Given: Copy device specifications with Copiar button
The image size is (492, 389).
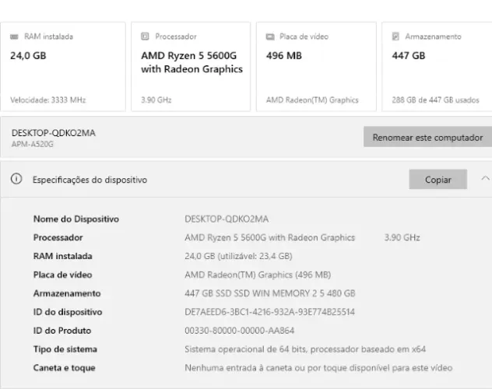Looking at the screenshot, I should tap(438, 179).
